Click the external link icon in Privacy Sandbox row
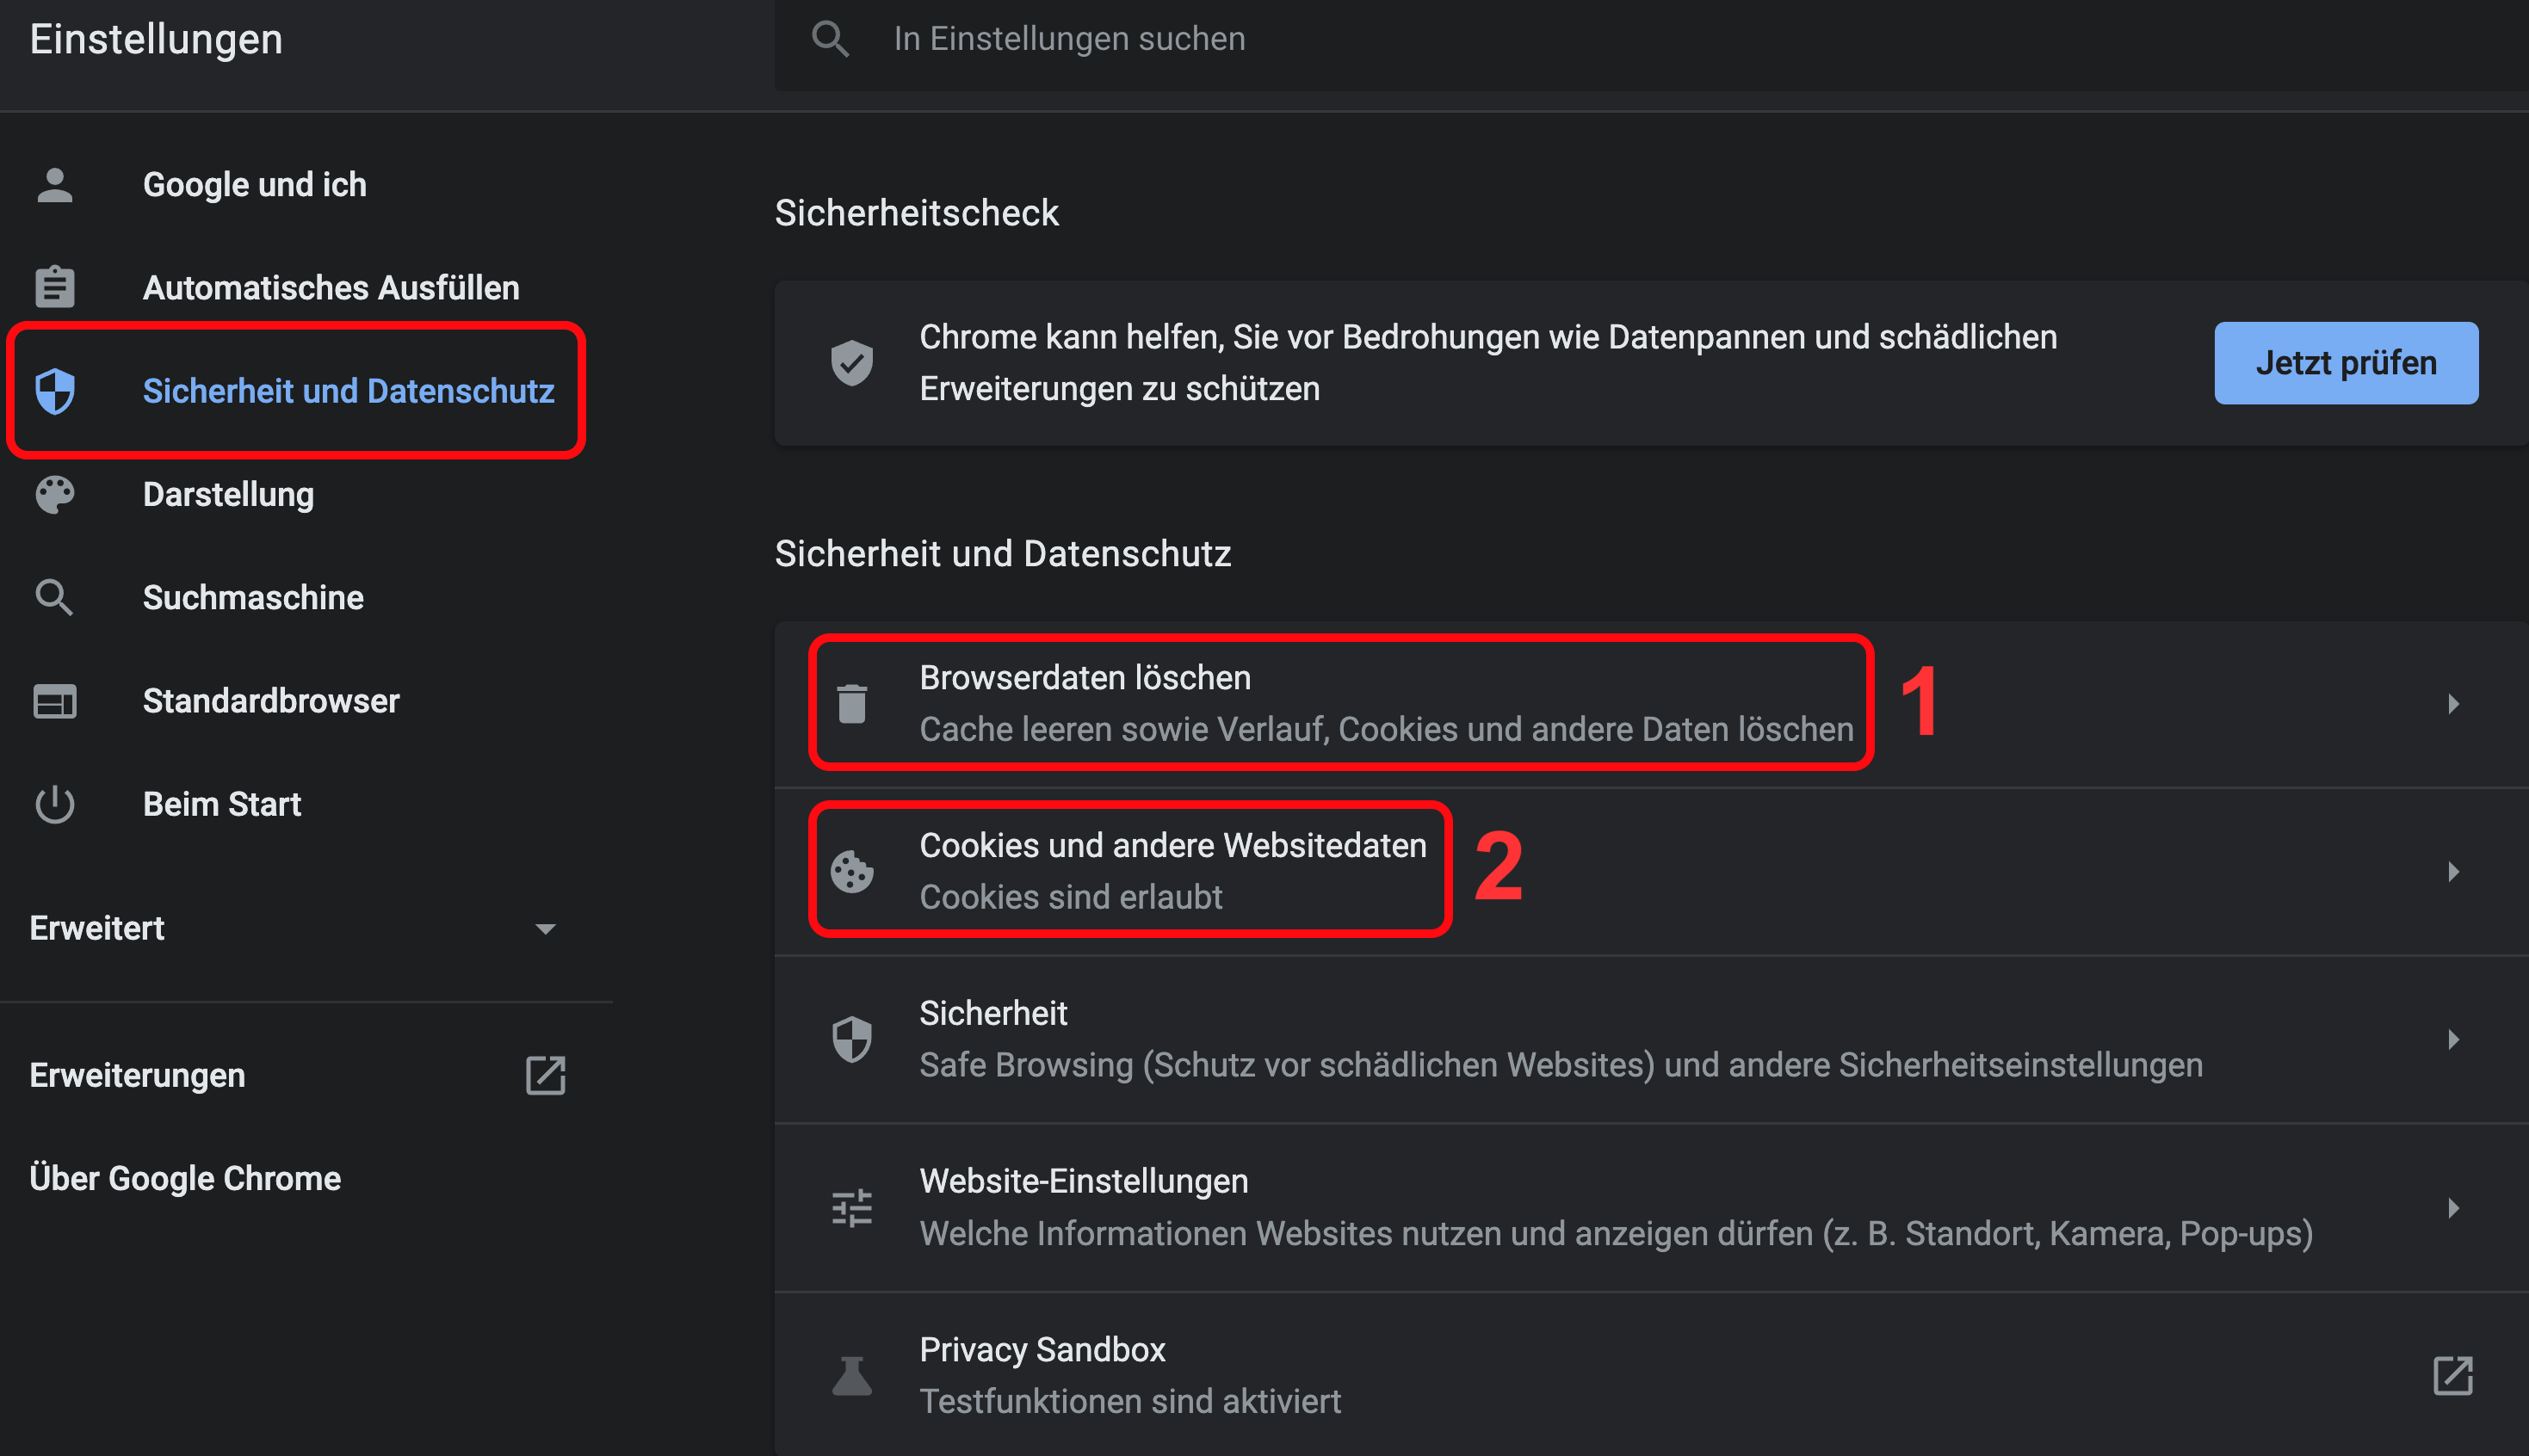 coord(2452,1375)
